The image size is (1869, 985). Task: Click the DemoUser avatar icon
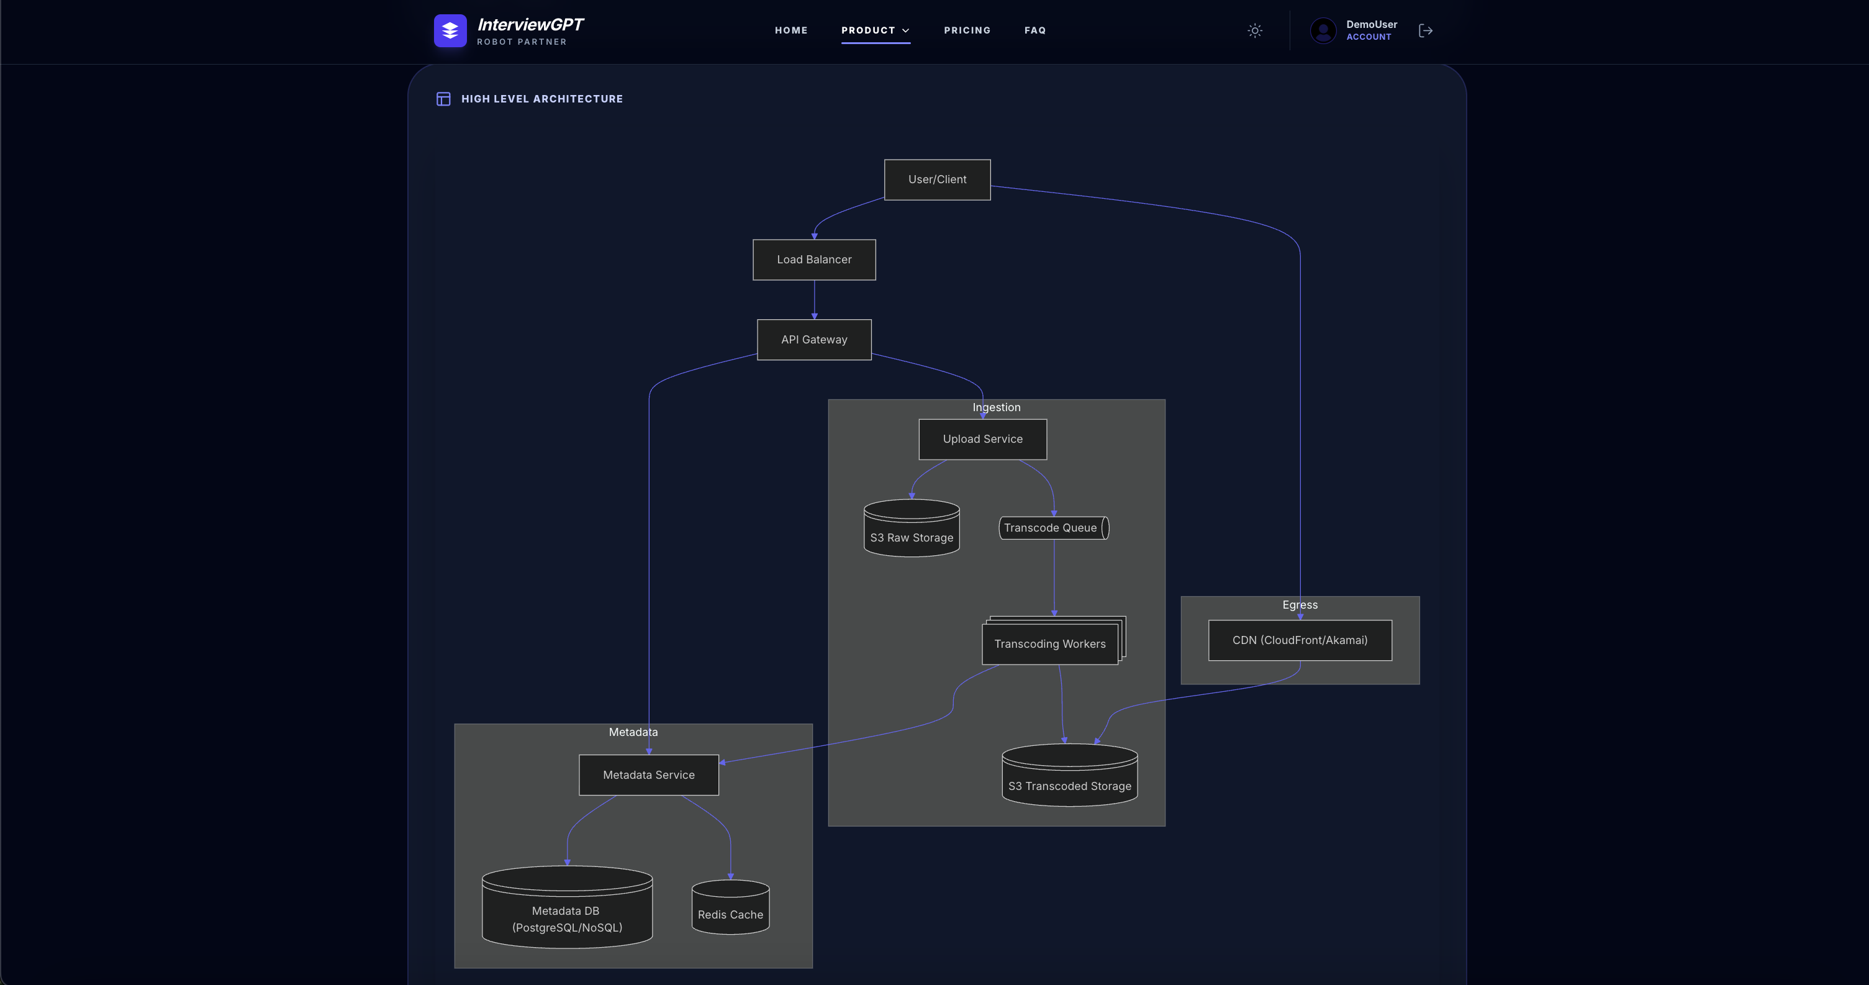1323,30
